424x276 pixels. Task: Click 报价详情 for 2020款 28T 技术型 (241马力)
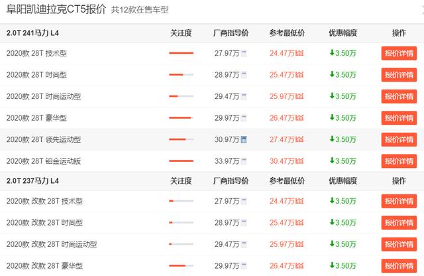coord(399,53)
